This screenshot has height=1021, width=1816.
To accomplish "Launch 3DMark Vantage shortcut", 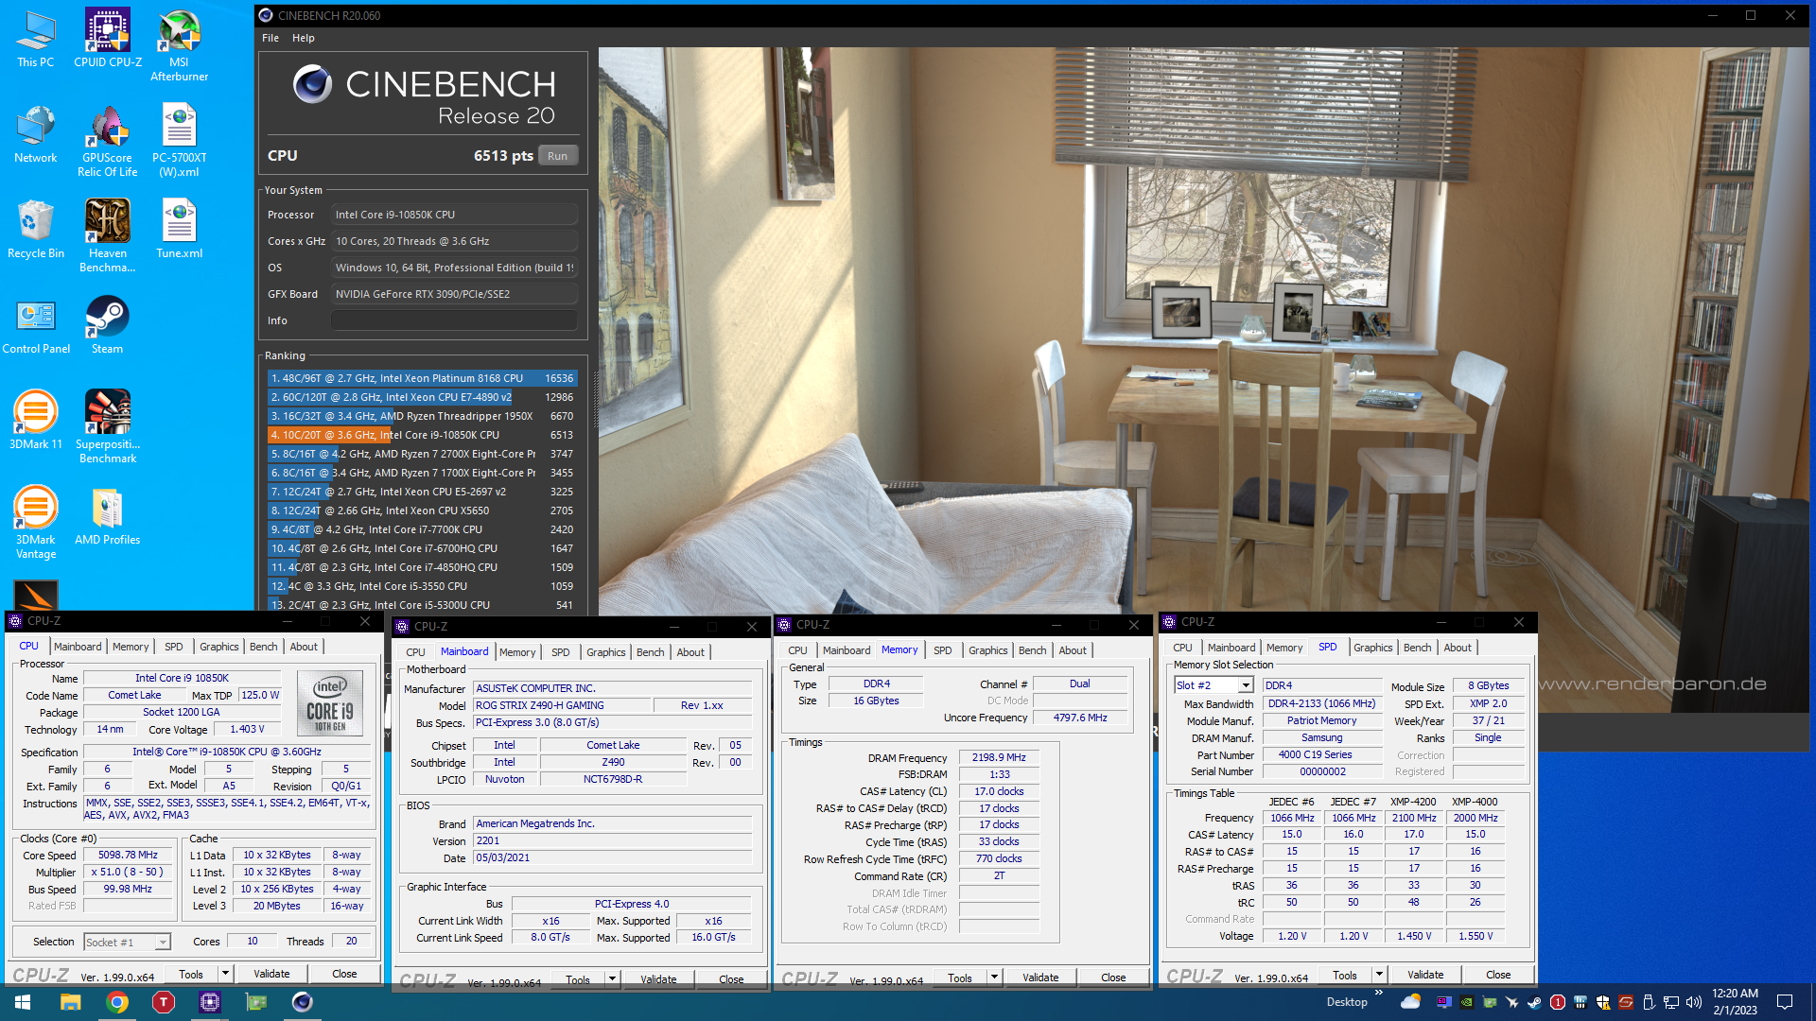I will (x=35, y=522).
